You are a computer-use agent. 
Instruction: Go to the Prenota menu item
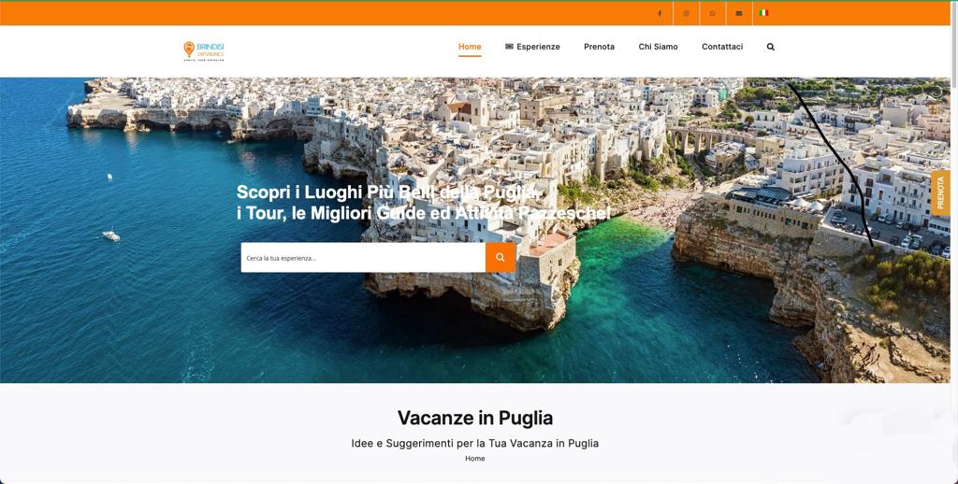click(x=599, y=47)
